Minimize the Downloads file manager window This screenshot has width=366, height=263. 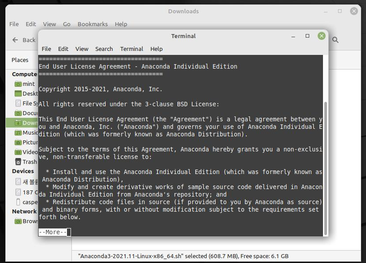click(326, 11)
